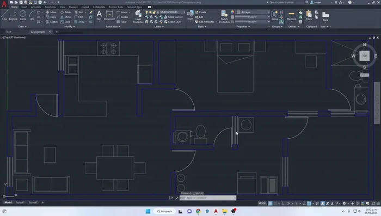The height and width of the screenshot is (216, 381).
Task: Click Make Current layer button
Action: [174, 17]
